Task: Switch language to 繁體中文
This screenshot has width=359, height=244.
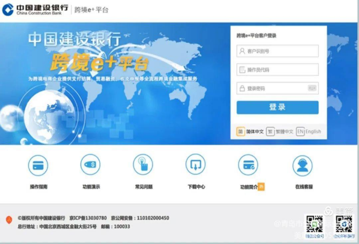Action: coord(284,132)
